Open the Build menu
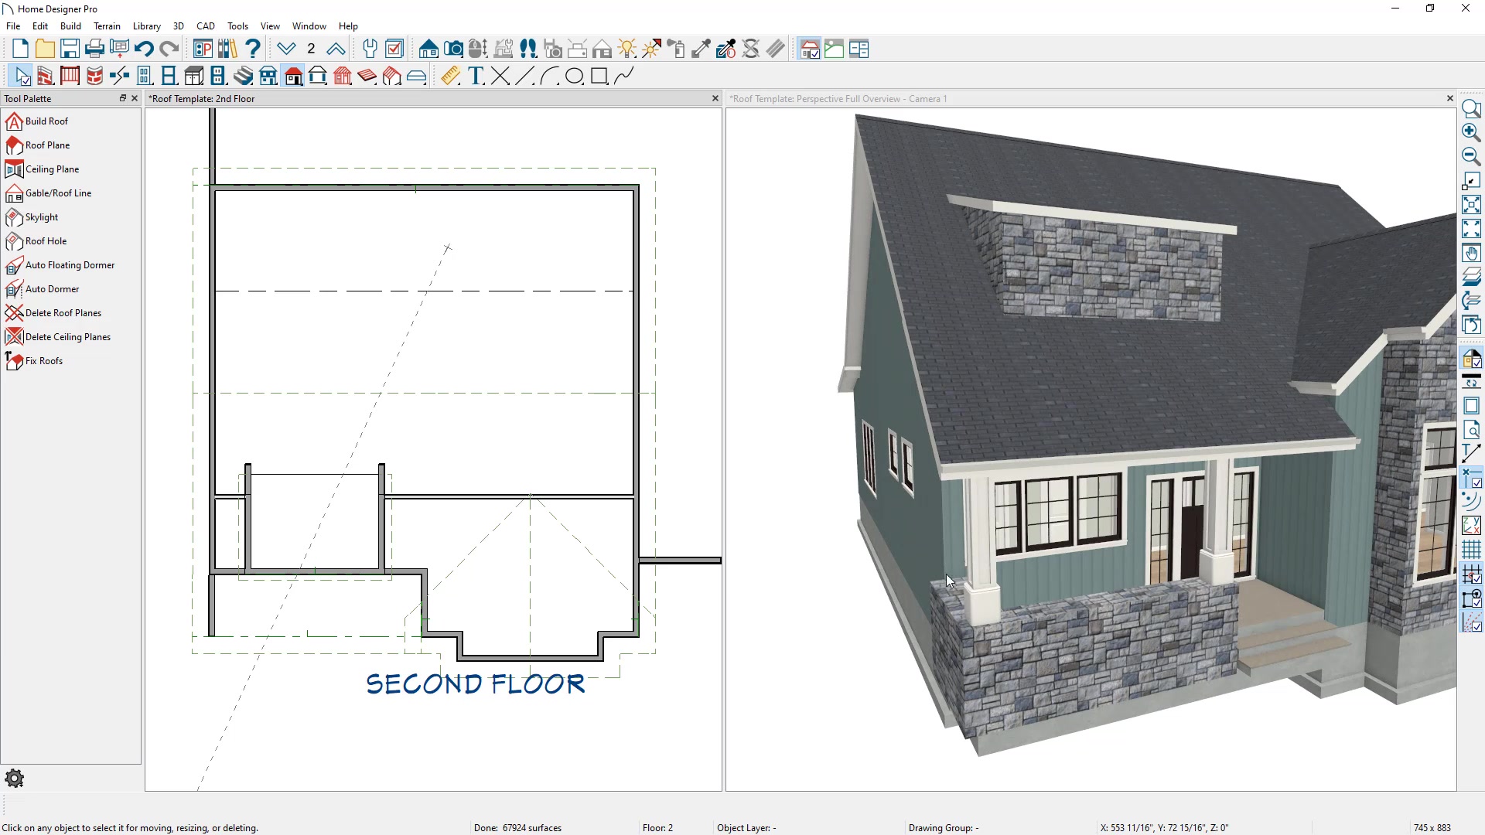Image resolution: width=1485 pixels, height=835 pixels. [70, 26]
